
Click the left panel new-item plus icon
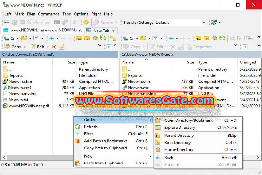tap(109, 47)
